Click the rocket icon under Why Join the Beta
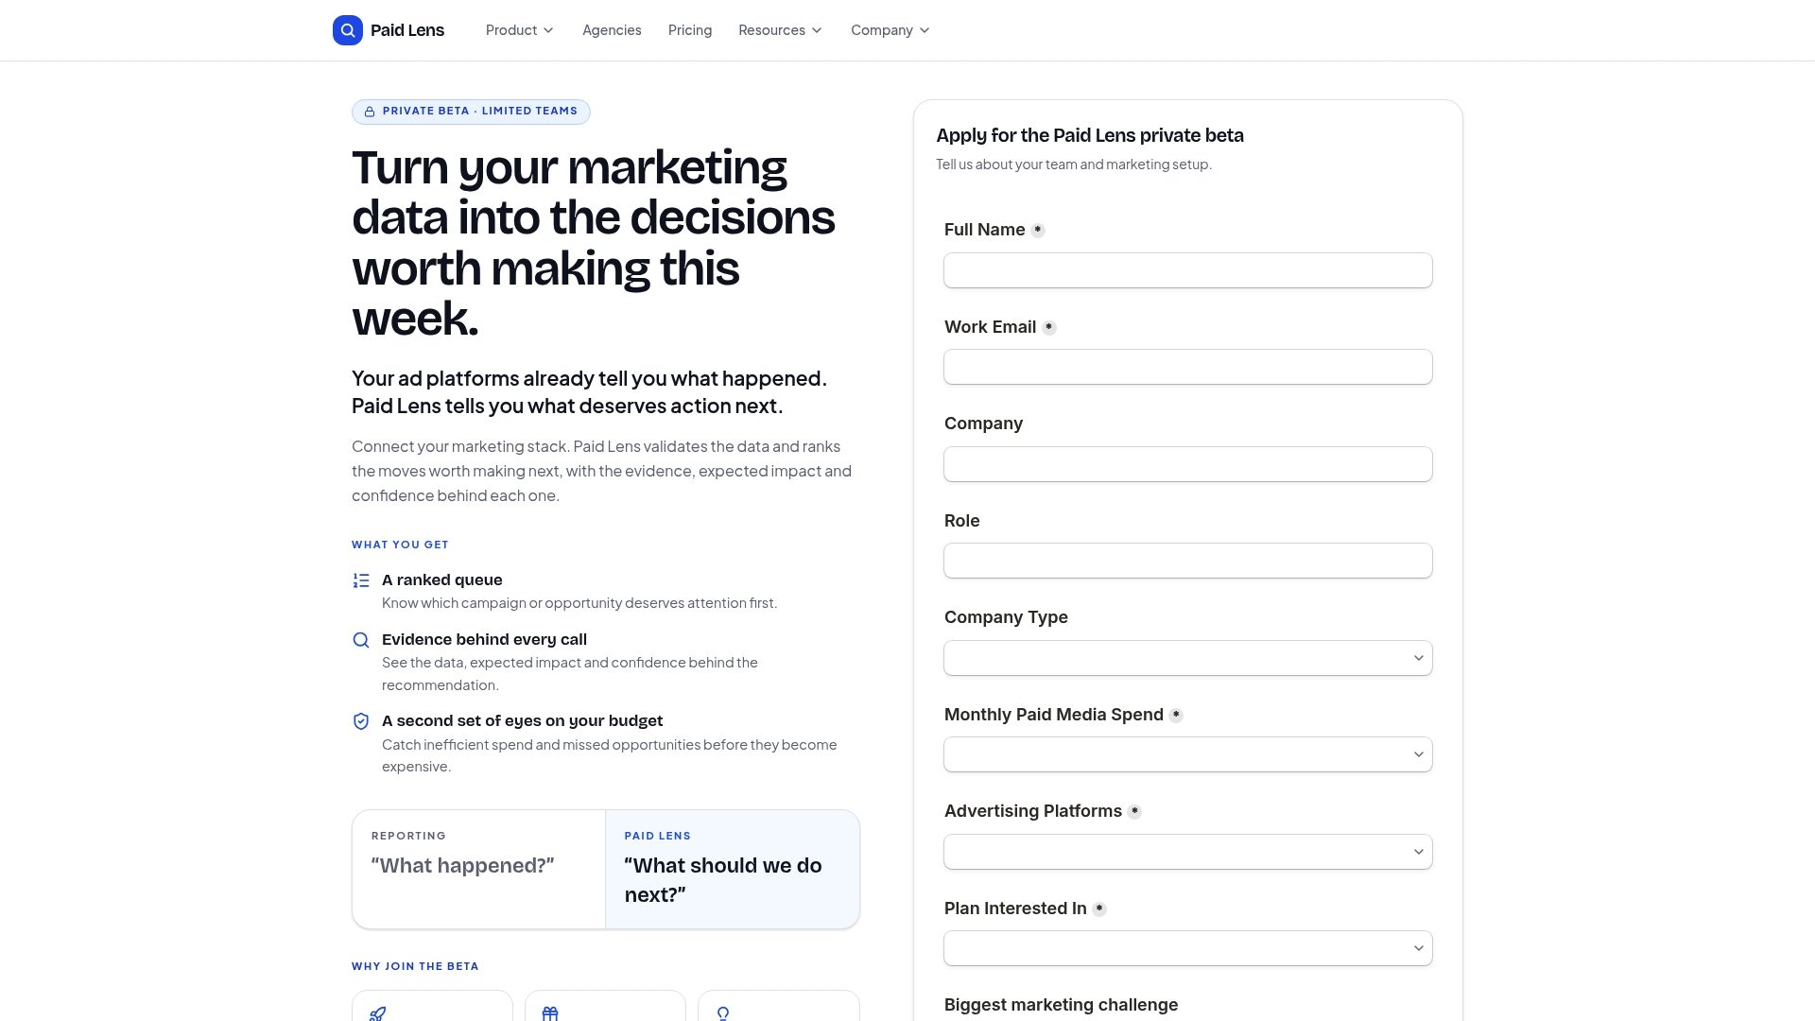 [377, 1013]
